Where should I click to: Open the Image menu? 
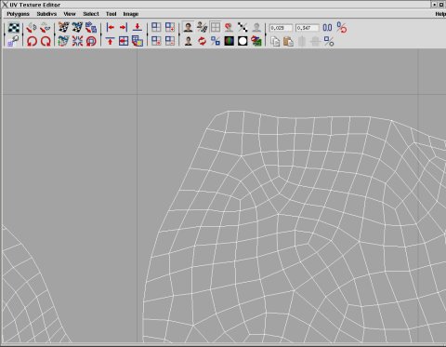131,14
